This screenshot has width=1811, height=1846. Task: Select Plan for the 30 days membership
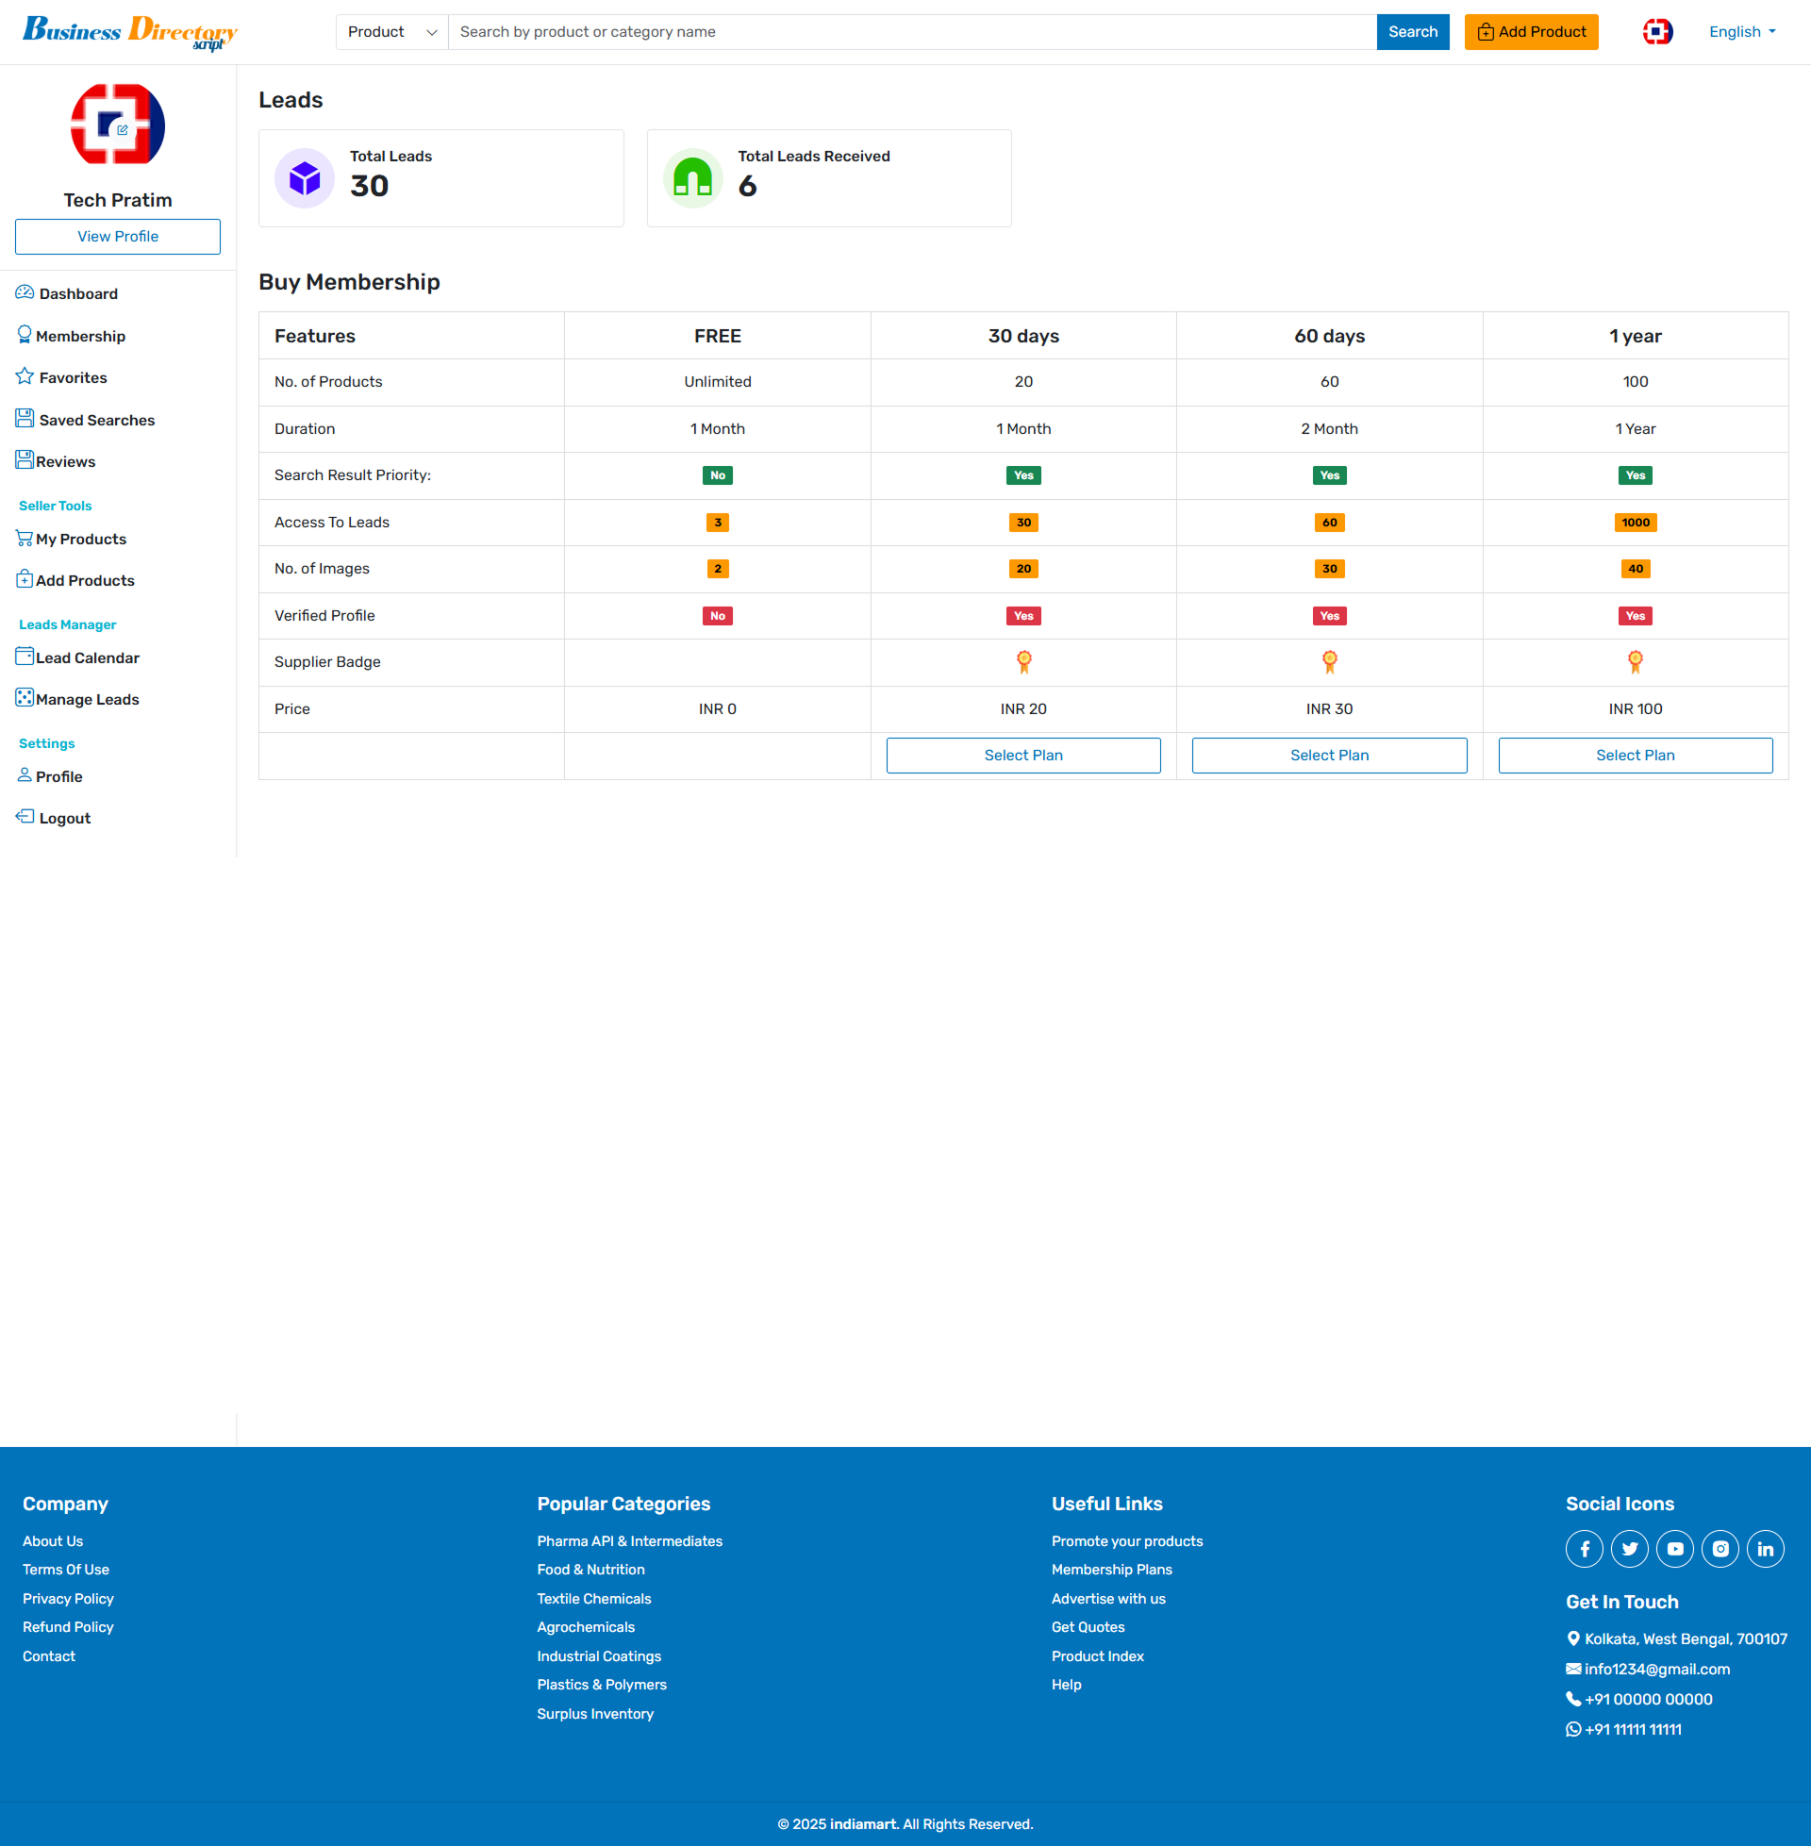1022,756
